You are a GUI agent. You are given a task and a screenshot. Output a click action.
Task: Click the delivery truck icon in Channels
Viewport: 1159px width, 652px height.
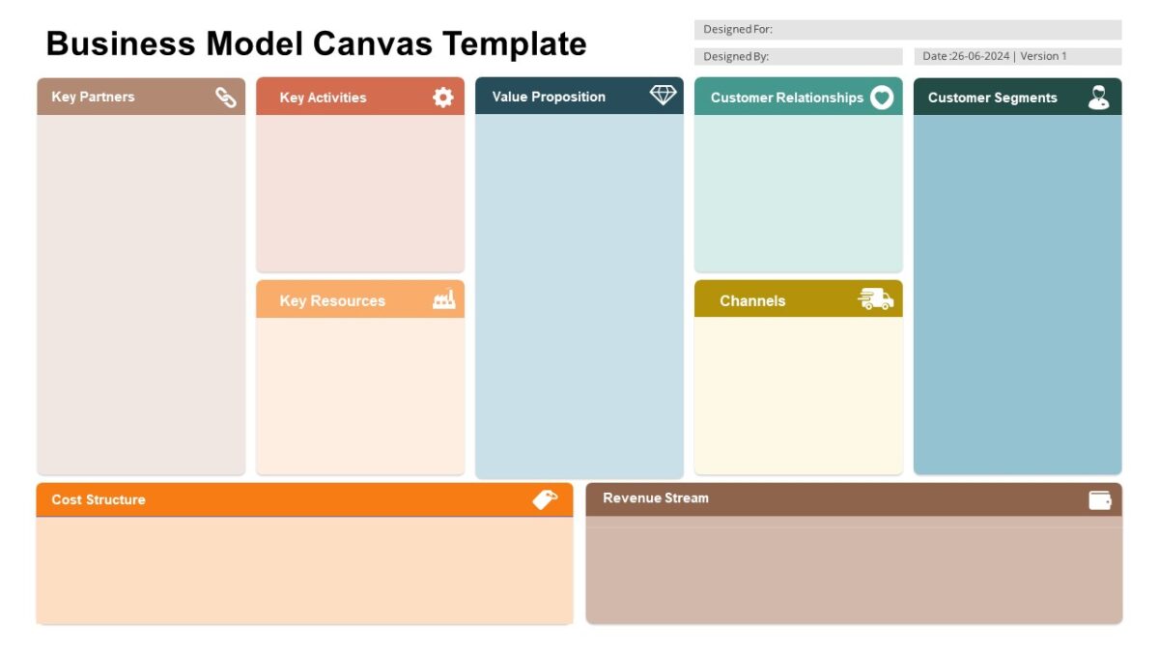coord(875,298)
